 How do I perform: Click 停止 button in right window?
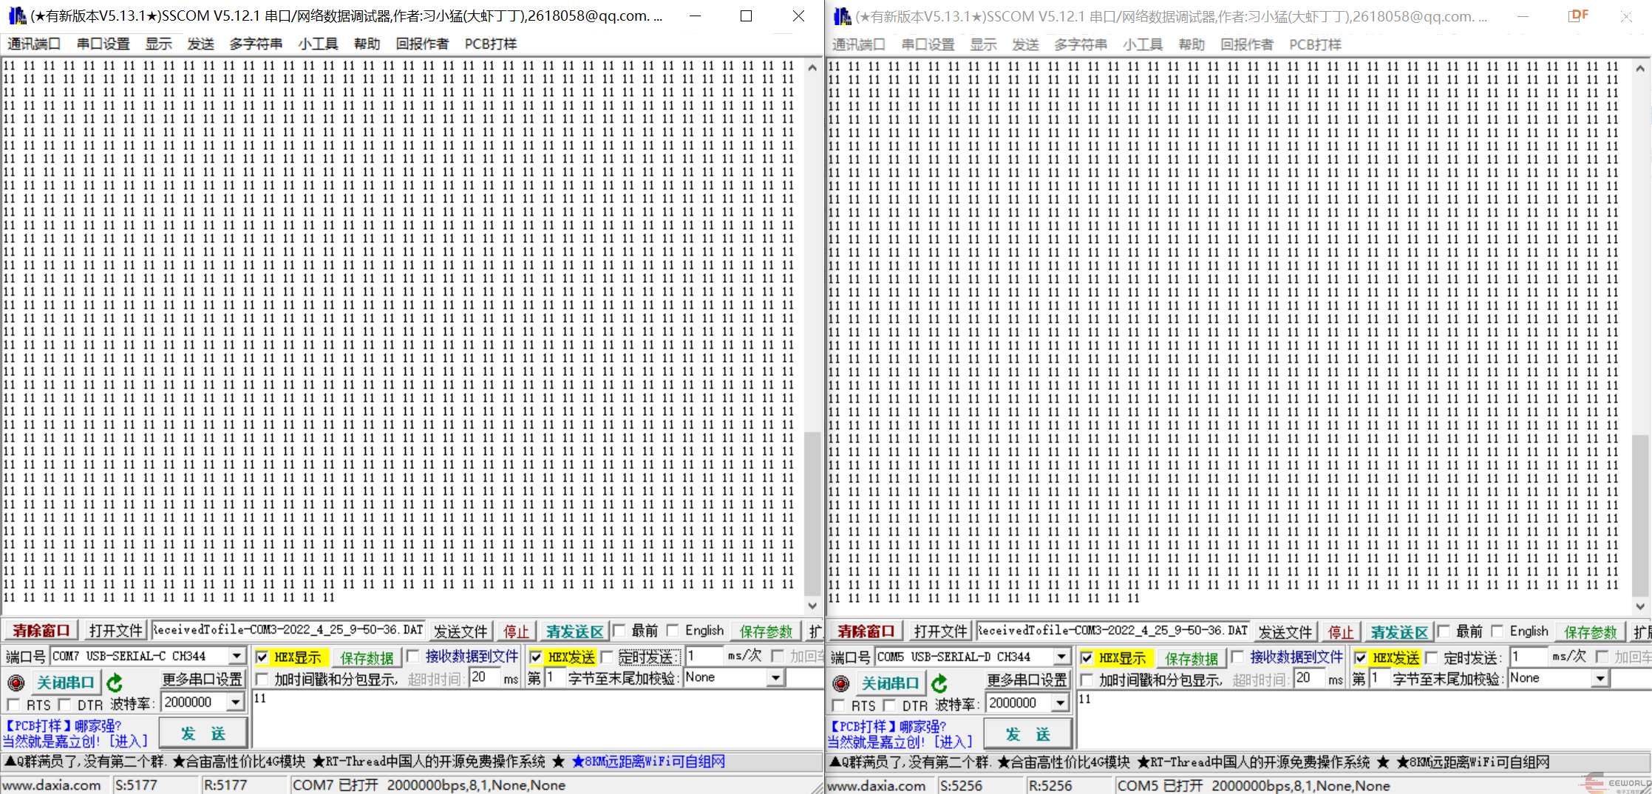pyautogui.click(x=1341, y=632)
